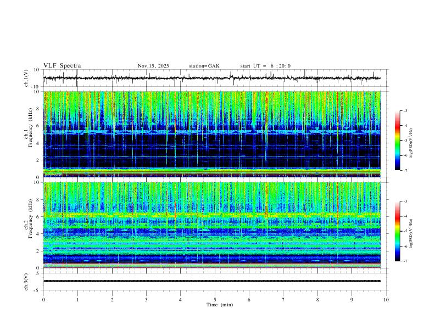Click time axis tick label "5"
Viewport: 435px width, 336px height.
[x=215, y=300]
